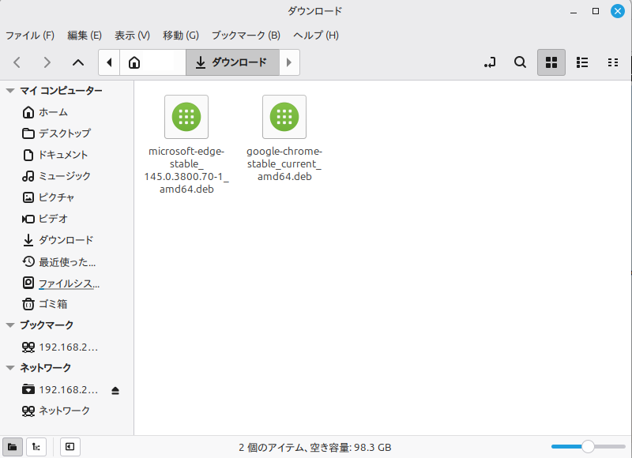Collapse the ネットワーク sidebar section

[x=10, y=368]
